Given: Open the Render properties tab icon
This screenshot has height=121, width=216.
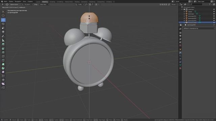Looking at the screenshot, I should pos(180,33).
